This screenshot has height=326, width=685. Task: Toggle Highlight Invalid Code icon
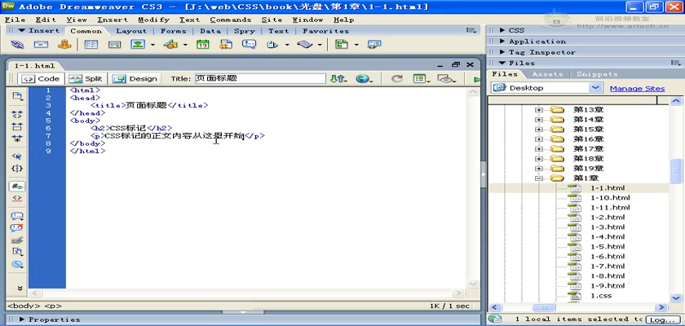[x=17, y=198]
